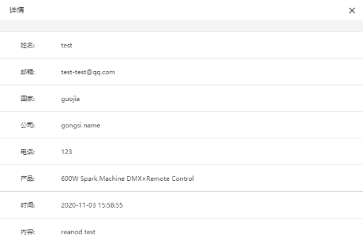Click the timestamp 2020-11-03 15:58:55
Image resolution: width=363 pixels, height=244 pixels.
click(x=92, y=205)
